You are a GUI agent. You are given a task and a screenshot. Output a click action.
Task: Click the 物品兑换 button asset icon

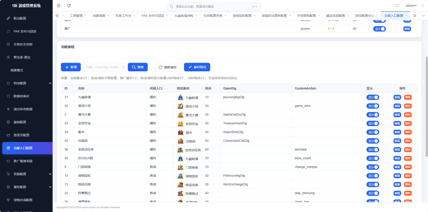180,184
